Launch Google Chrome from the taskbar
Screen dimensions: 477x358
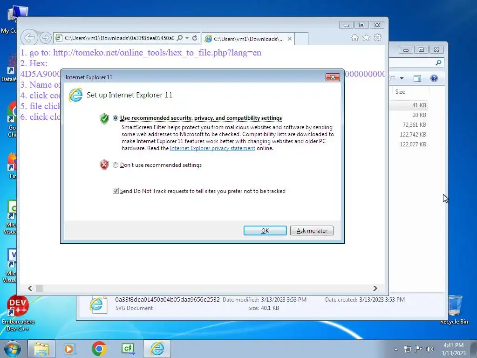(99, 349)
